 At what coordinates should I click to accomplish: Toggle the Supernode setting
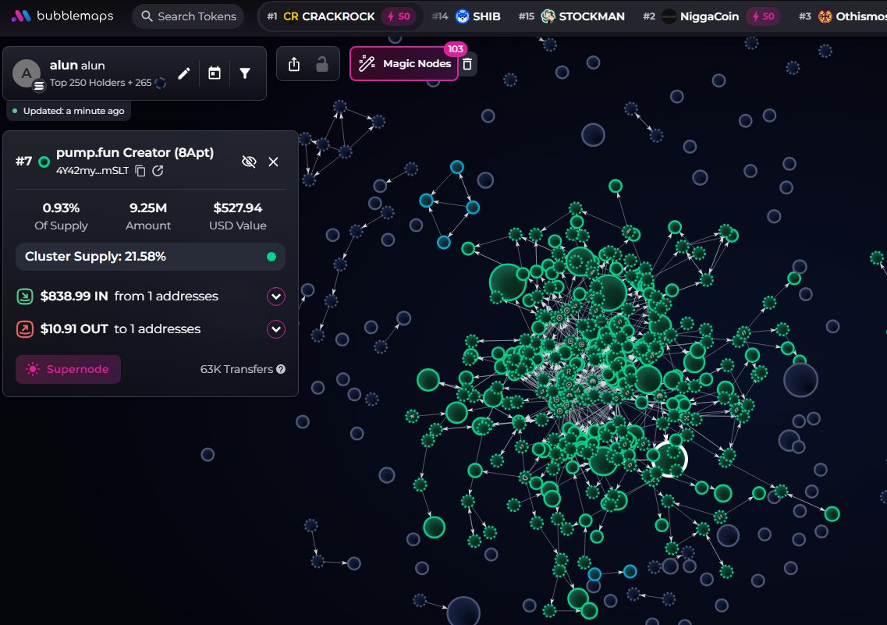coord(68,369)
